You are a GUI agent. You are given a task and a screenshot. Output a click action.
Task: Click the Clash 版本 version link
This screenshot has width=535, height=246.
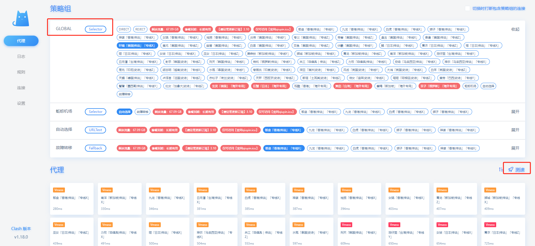[x=21, y=229]
